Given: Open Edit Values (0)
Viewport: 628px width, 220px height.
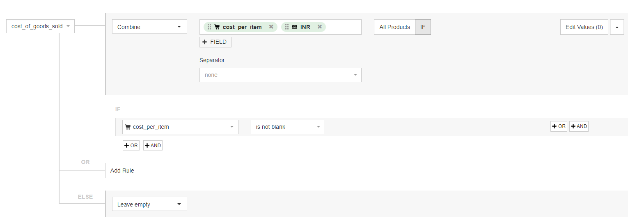Looking at the screenshot, I should (584, 27).
